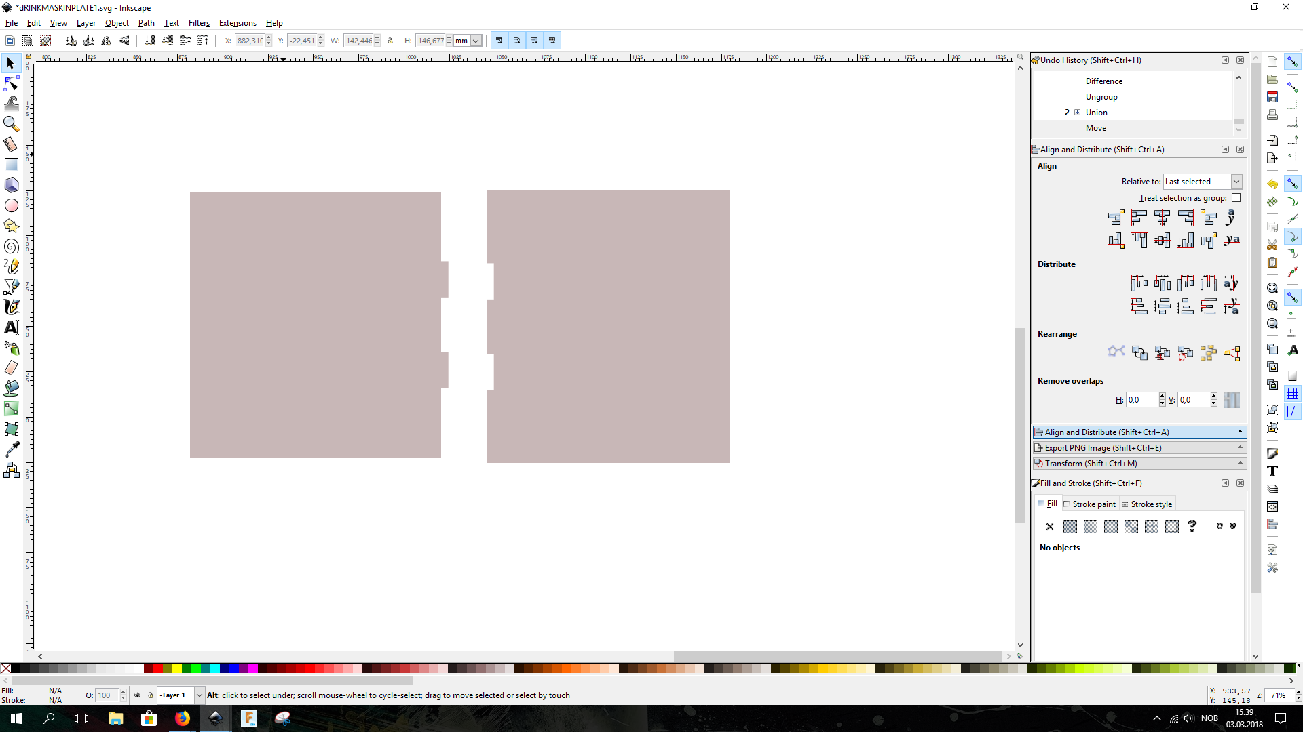The image size is (1303, 732).
Task: Click the Fill color swatch area
Action: coord(56,690)
